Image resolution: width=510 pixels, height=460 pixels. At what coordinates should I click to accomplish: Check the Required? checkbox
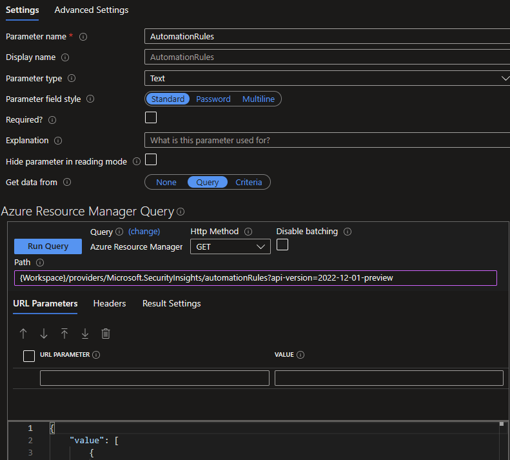pyautogui.click(x=151, y=117)
